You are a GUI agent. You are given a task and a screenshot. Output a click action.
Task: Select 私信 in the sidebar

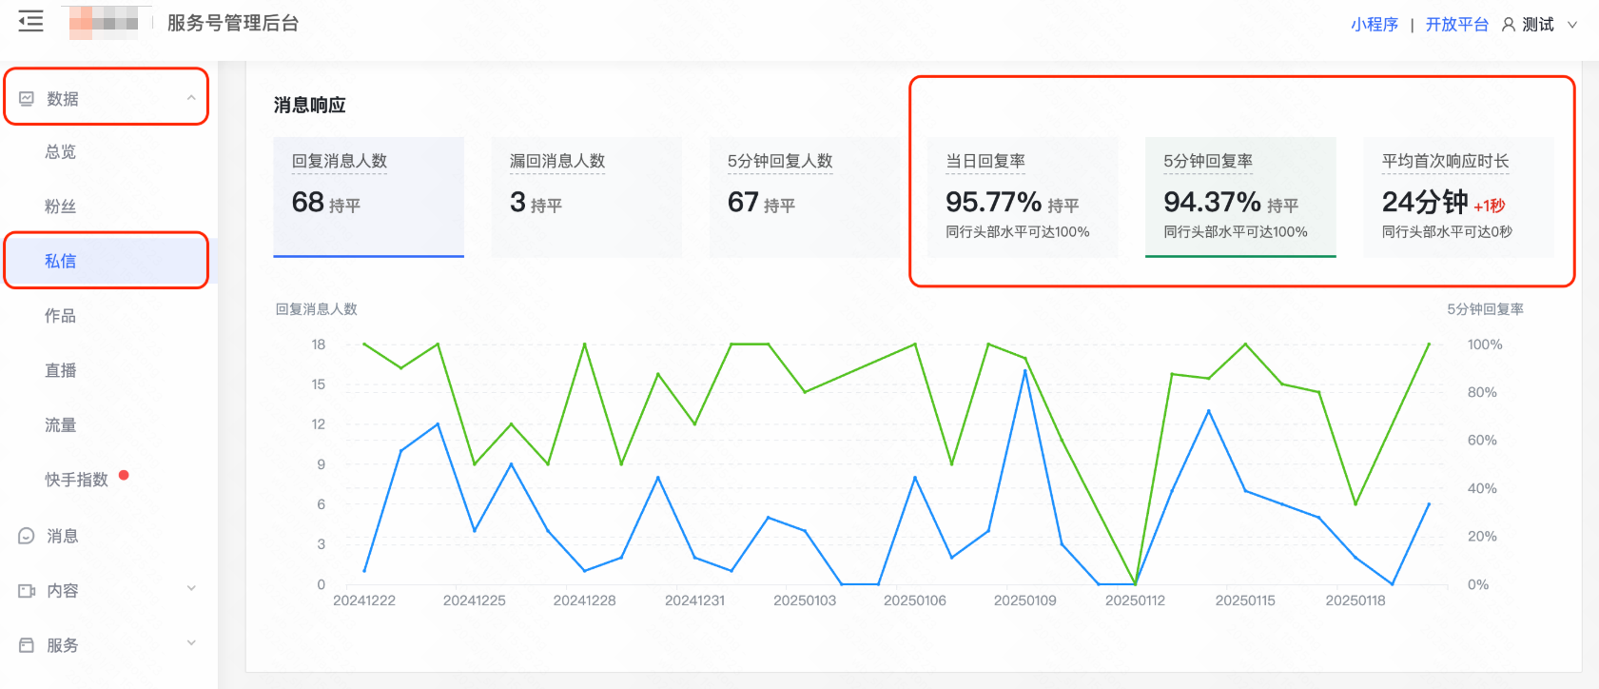60,261
